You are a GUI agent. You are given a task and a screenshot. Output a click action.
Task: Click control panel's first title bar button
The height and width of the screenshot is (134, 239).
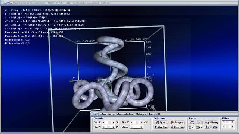coord(92,114)
